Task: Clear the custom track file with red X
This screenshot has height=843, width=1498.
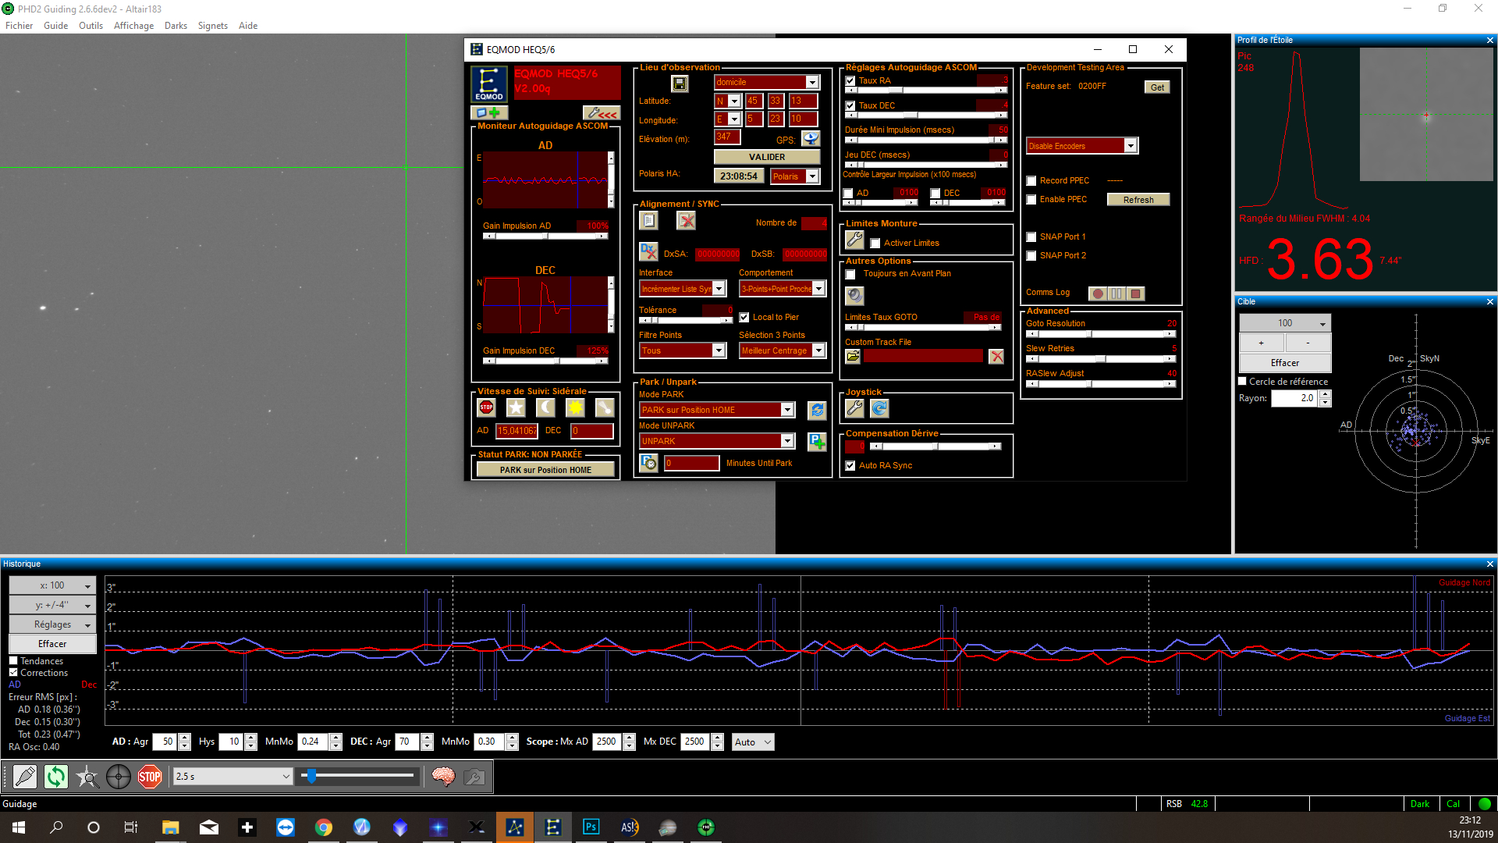Action: coord(996,357)
